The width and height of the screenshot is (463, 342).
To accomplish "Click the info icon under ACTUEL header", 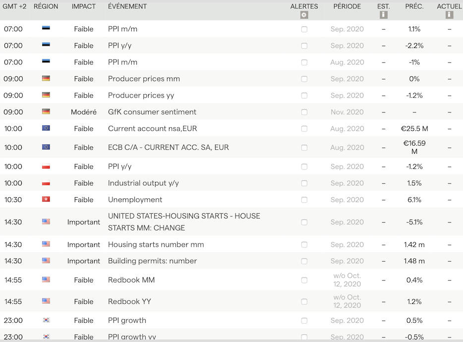I will tap(449, 15).
